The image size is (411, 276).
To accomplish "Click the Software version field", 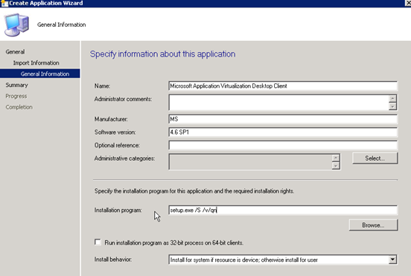I will [283, 132].
